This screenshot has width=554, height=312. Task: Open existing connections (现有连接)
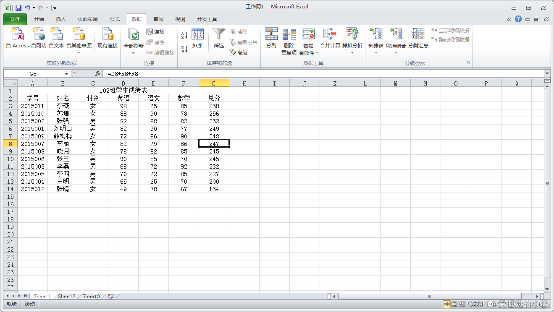click(x=108, y=38)
